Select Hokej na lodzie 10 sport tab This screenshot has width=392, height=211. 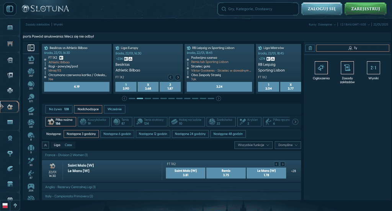coord(187,122)
